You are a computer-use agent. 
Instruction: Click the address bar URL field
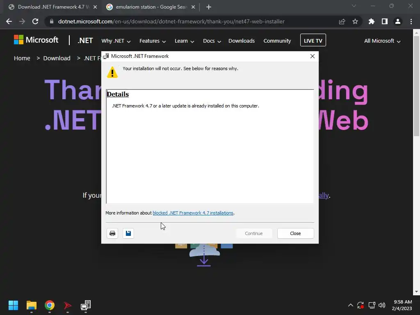pyautogui.click(x=171, y=21)
